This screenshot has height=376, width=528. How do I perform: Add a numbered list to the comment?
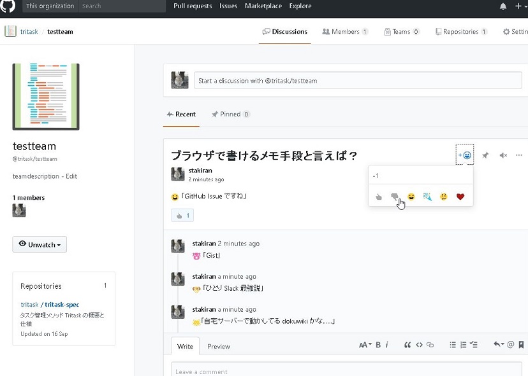pyautogui.click(x=464, y=345)
